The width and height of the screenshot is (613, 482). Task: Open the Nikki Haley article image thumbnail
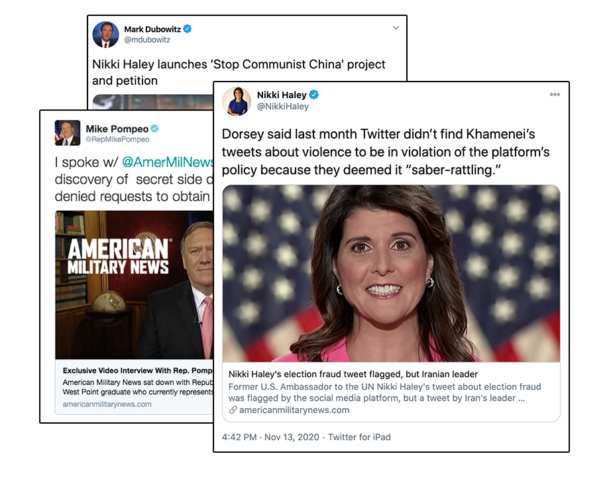point(392,273)
